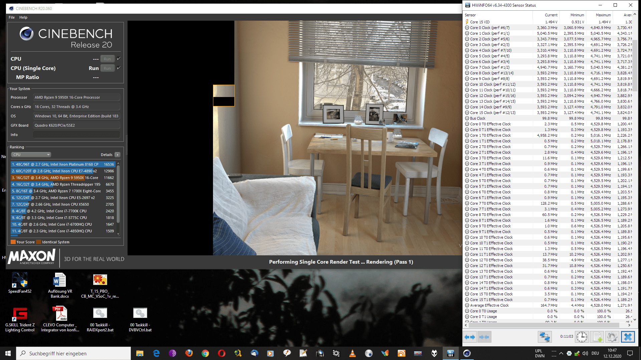Close sensor status with blue X
This screenshot has width=641, height=360.
(x=628, y=337)
